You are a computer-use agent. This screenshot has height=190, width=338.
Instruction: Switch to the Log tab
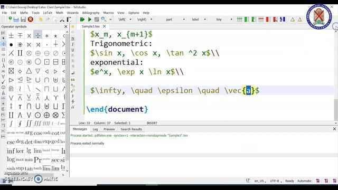tap(95, 129)
